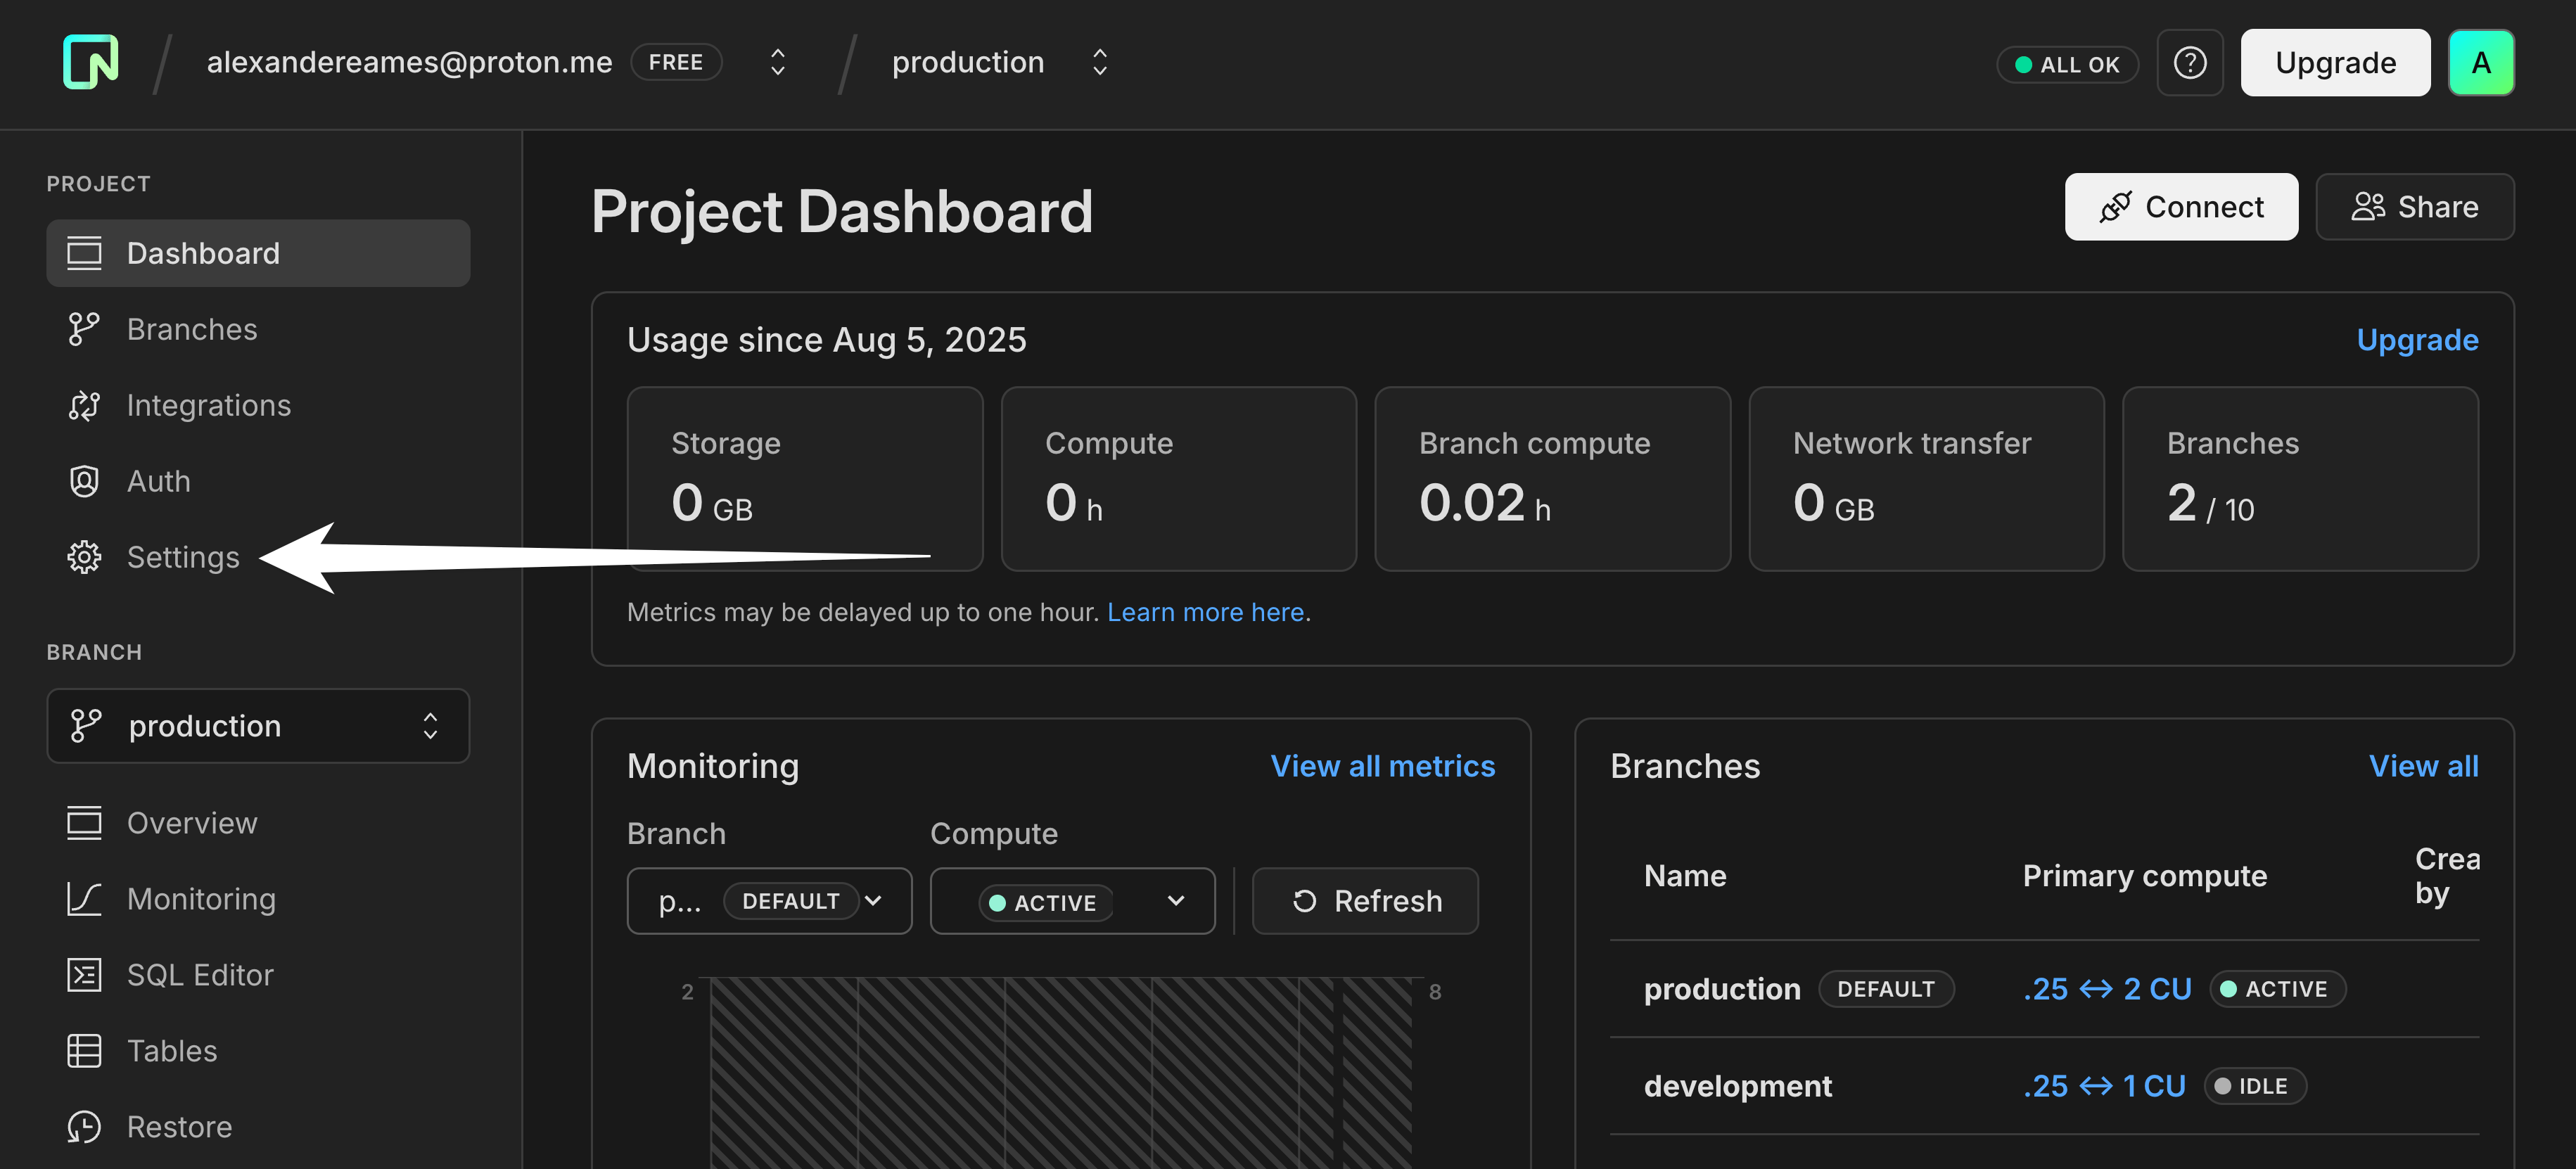The width and height of the screenshot is (2576, 1169).
Task: Expand the account switcher chevrons
Action: click(777, 62)
